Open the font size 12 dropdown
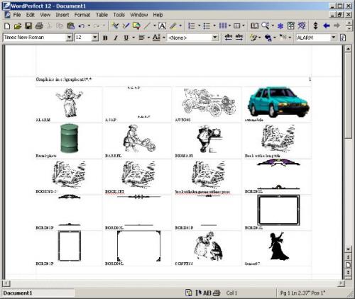The height and width of the screenshot is (299, 355). pos(94,38)
